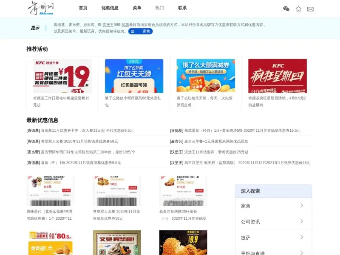Screen dimensions: 340x255
Task: Open link 饿了么红包天天领 caption
Action: tap(204, 102)
